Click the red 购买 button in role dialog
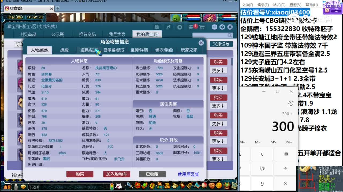This screenshot has height=192, width=343. (80, 174)
